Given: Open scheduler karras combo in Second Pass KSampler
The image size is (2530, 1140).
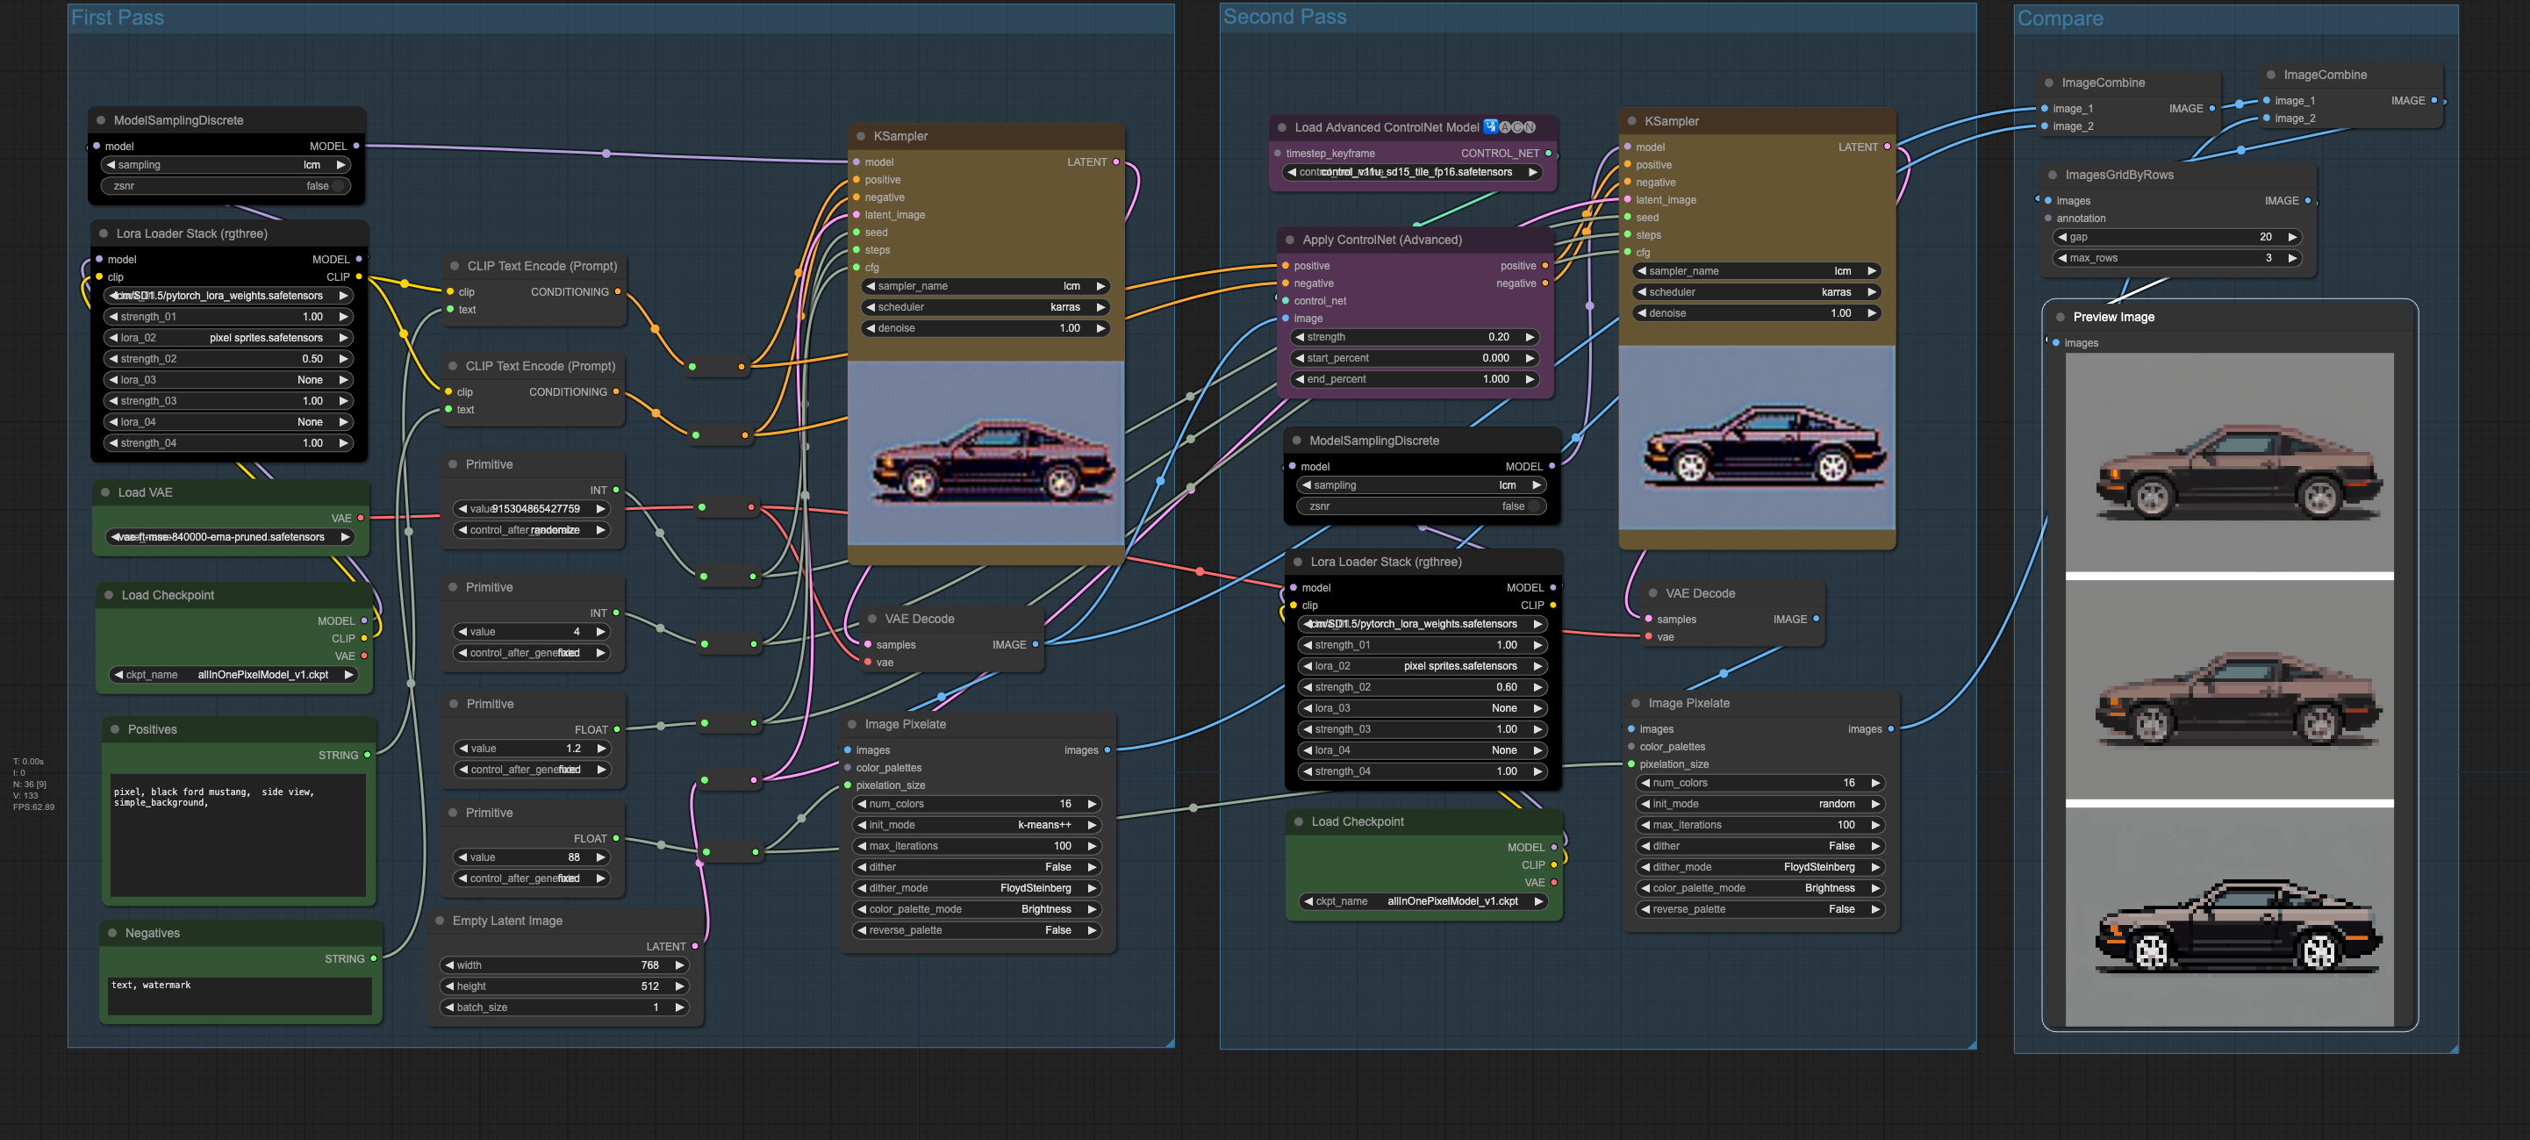Looking at the screenshot, I should (x=1757, y=292).
